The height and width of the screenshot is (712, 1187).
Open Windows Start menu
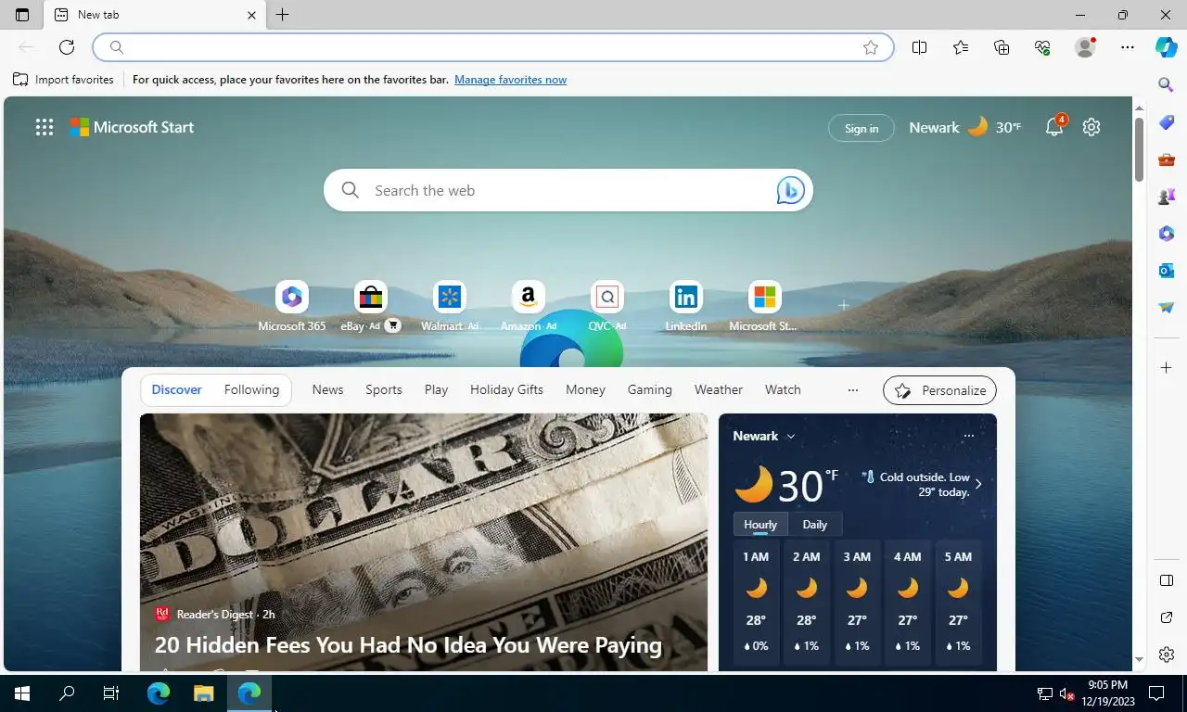click(22, 693)
